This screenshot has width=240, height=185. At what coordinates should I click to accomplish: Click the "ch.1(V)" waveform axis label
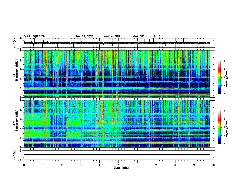[x=15, y=43]
